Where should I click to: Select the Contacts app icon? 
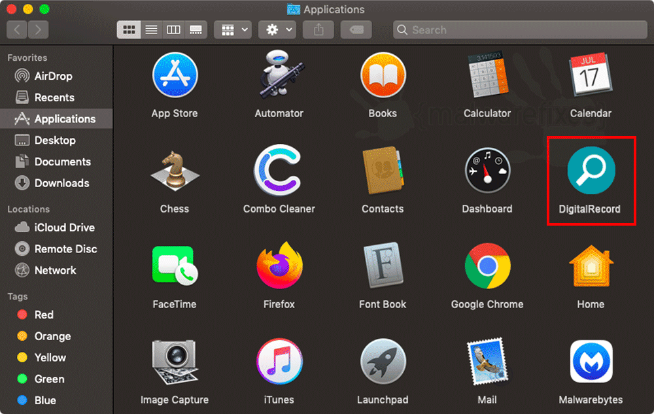383,170
